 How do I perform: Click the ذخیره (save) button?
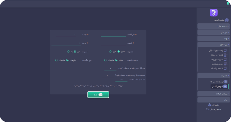(98, 95)
